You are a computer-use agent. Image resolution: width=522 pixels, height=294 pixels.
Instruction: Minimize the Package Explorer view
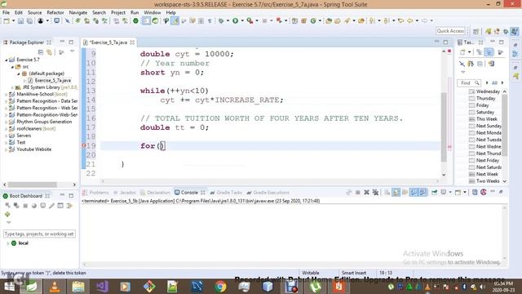pyautogui.click(x=62, y=42)
